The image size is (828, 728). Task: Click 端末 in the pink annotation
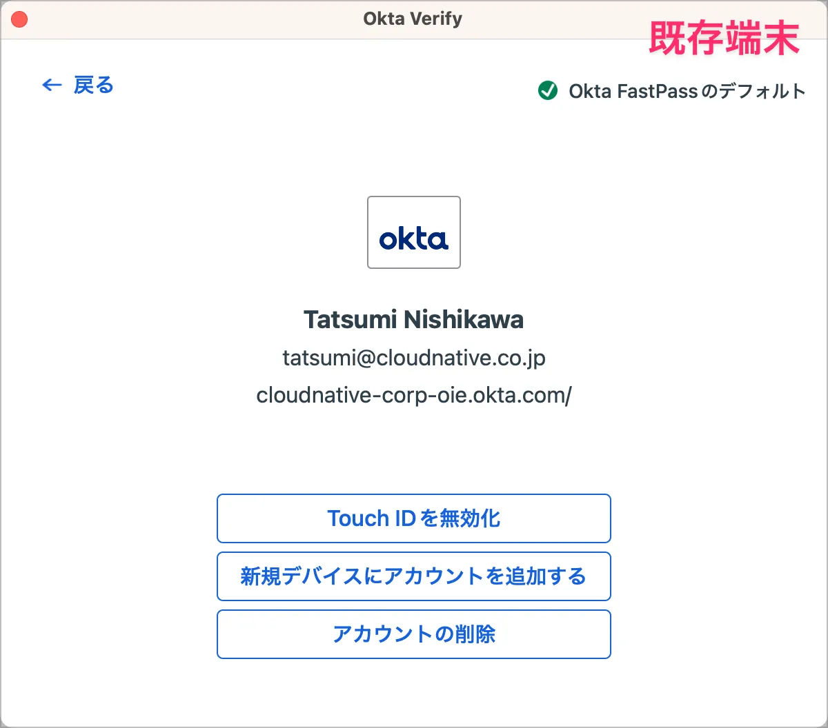[x=762, y=38]
